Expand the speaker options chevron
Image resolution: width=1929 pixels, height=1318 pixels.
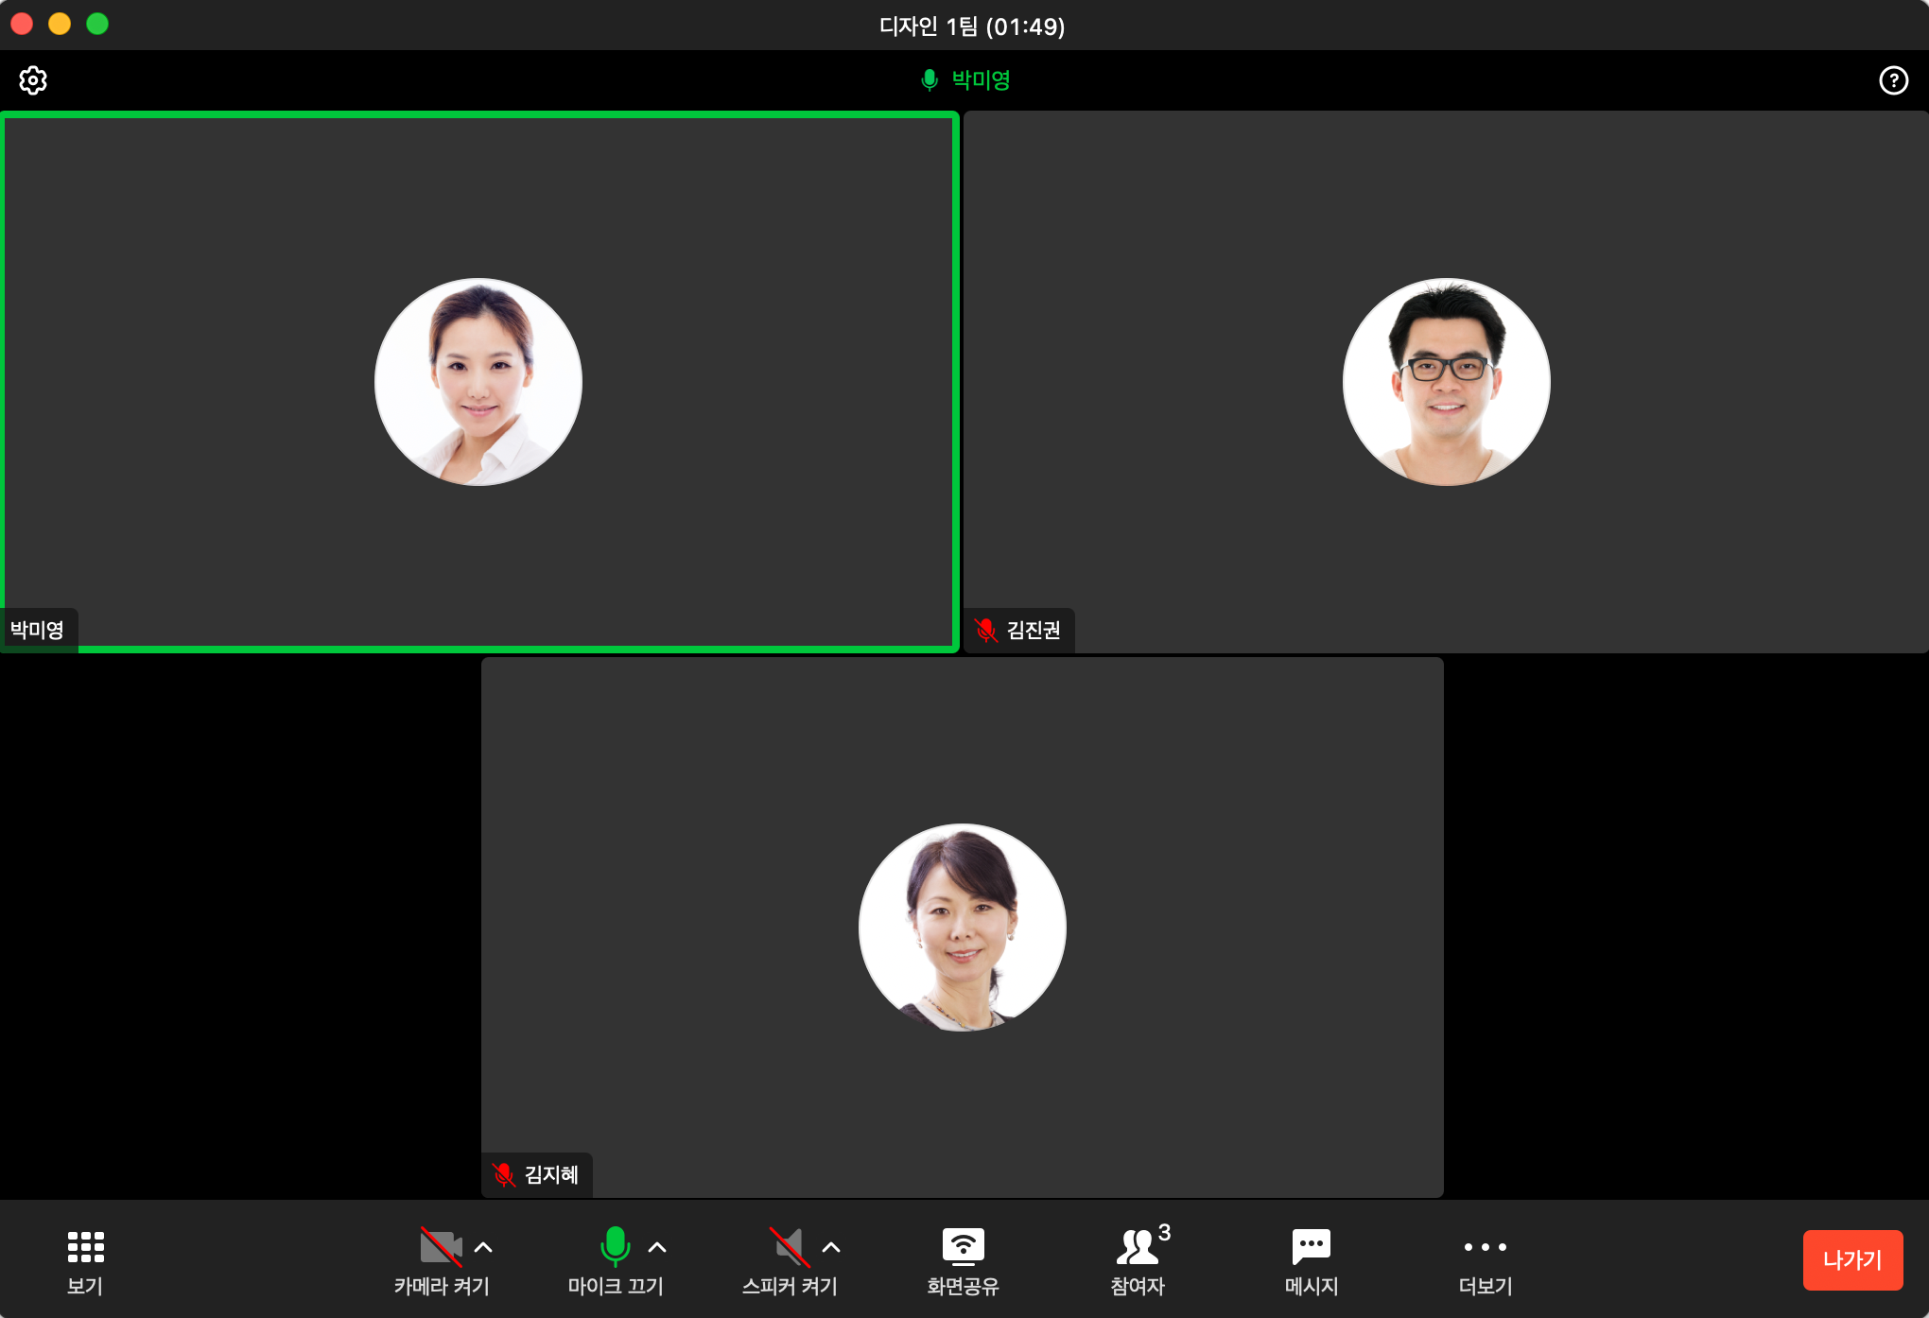[x=831, y=1247]
